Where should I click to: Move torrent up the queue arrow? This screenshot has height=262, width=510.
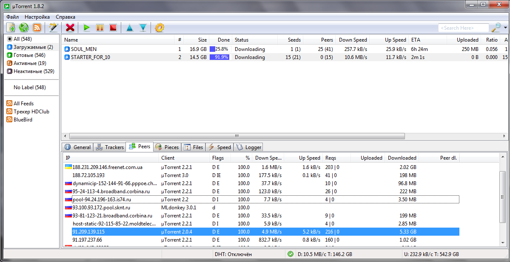pos(130,28)
